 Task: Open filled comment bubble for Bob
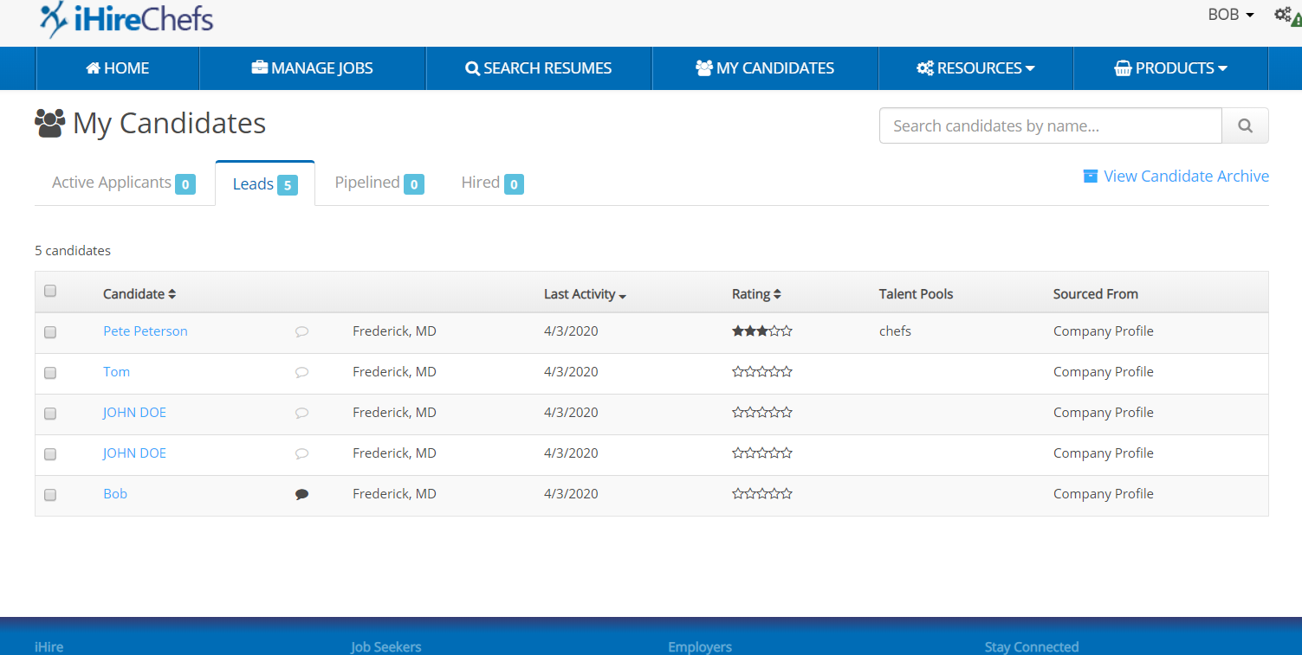(x=301, y=494)
